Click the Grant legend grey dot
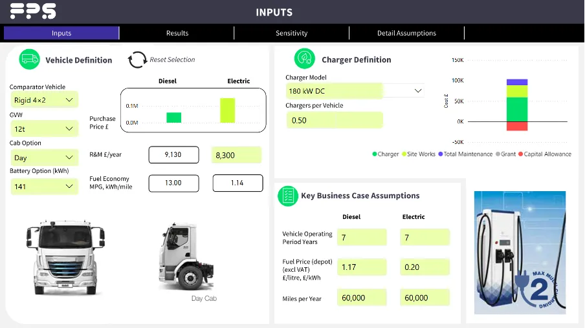 pyautogui.click(x=498, y=154)
